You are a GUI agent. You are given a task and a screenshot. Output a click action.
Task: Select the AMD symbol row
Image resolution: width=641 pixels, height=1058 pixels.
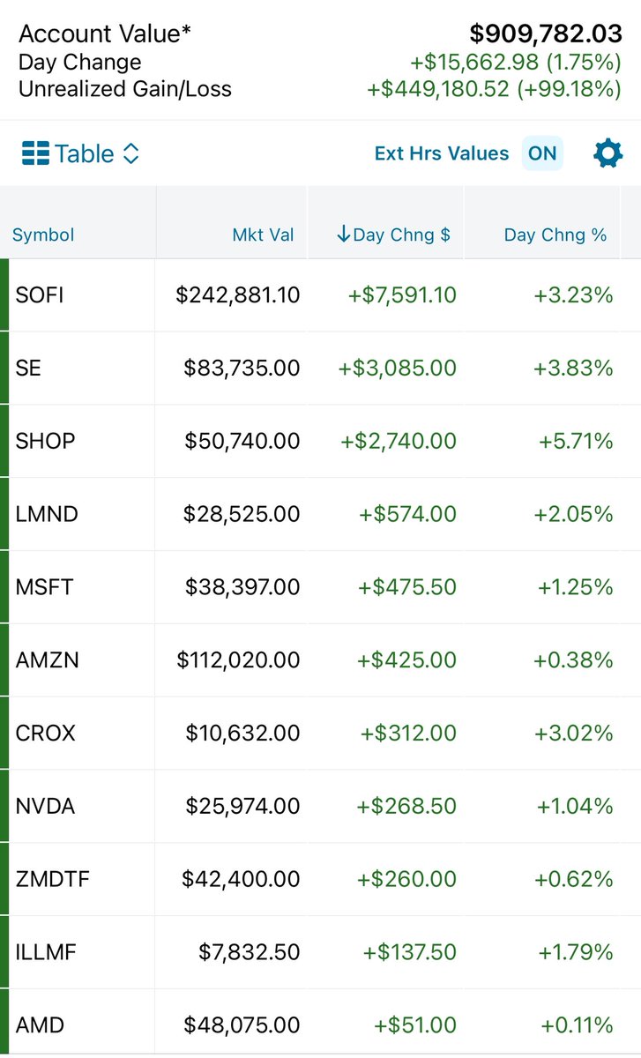point(320,1025)
